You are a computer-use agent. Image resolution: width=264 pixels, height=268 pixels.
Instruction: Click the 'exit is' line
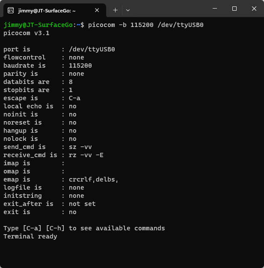[40, 212]
